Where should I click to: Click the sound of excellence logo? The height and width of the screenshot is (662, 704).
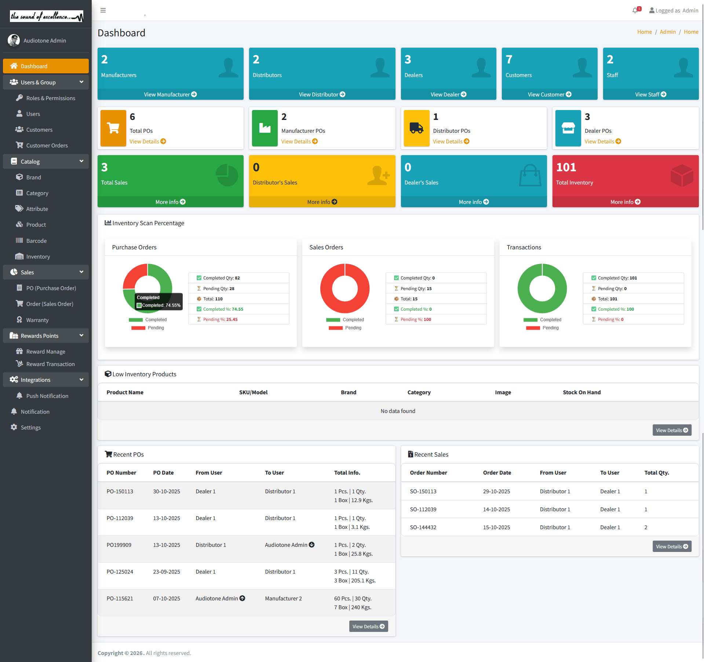click(x=47, y=16)
